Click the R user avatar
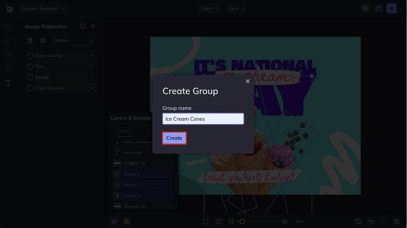 point(391,9)
